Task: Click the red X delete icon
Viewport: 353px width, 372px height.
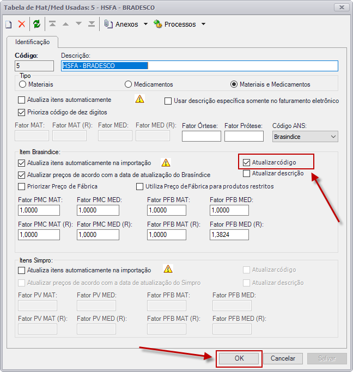Action: 22,24
